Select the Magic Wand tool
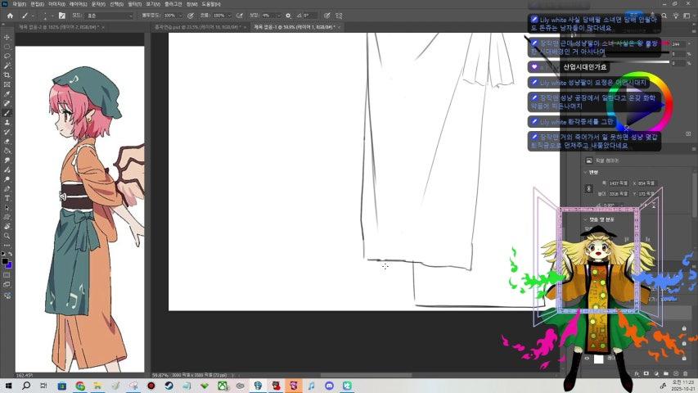698x393 pixels. (7, 65)
